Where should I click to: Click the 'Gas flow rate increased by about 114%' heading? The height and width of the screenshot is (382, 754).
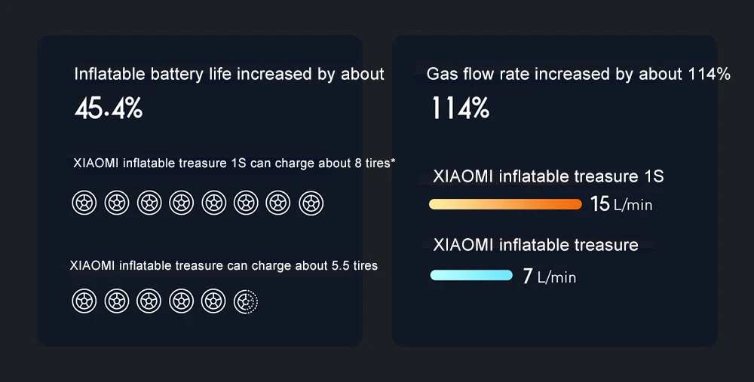point(578,74)
